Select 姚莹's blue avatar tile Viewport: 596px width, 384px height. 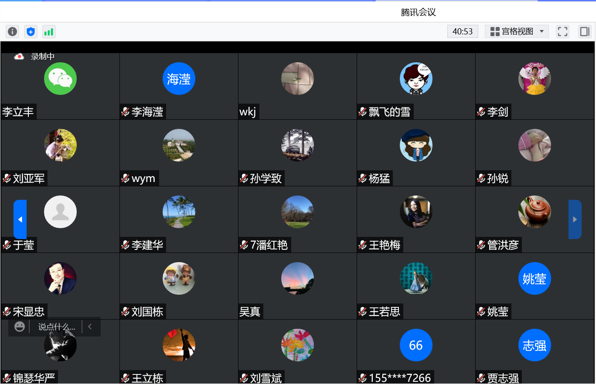tap(535, 279)
